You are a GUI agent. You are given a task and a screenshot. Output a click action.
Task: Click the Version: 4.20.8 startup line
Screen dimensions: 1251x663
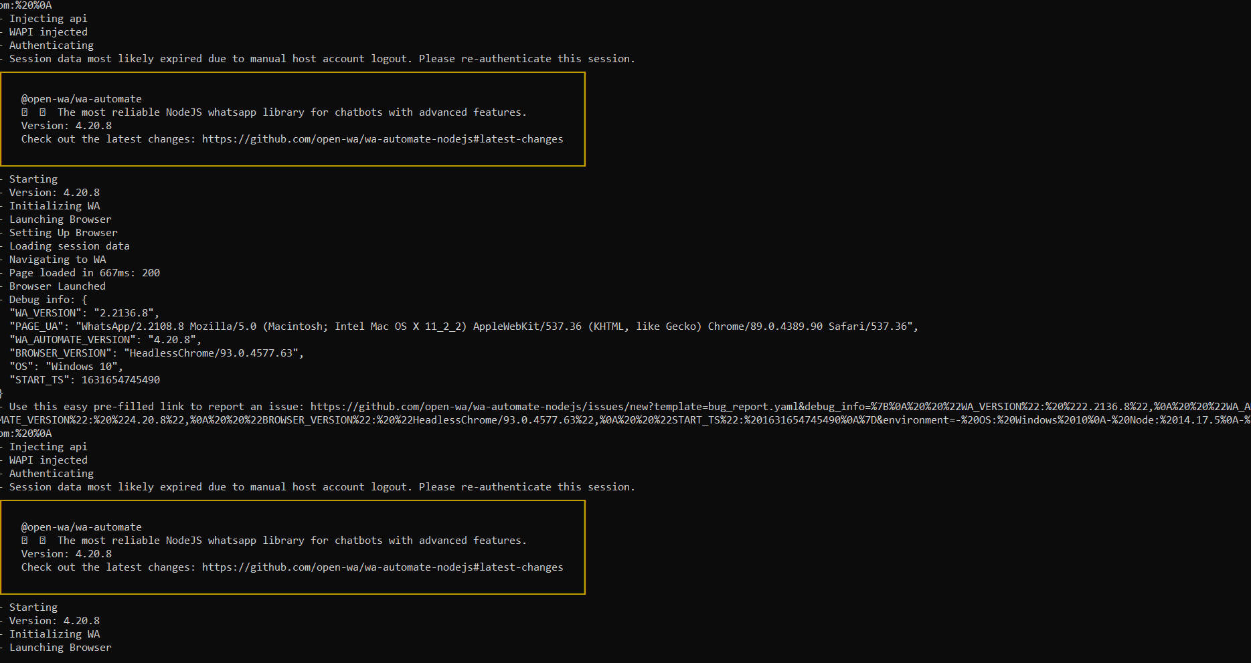coord(54,192)
